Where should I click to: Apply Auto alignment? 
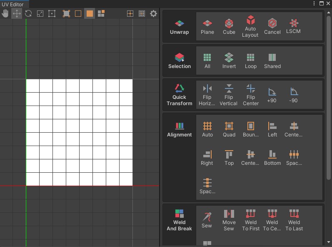207,129
